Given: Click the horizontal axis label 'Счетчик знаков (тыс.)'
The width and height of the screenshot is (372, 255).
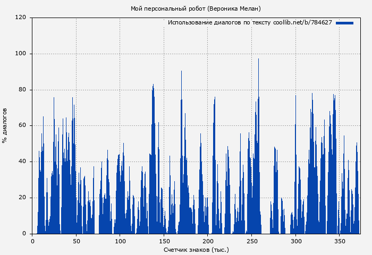Looking at the screenshot, I should tap(196, 249).
